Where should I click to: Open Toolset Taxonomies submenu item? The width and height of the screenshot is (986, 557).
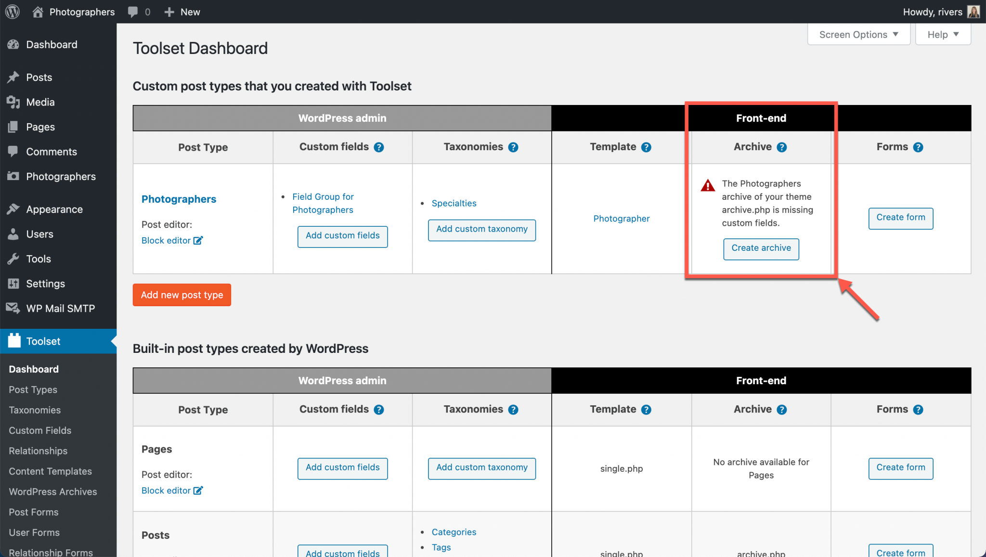pos(35,410)
